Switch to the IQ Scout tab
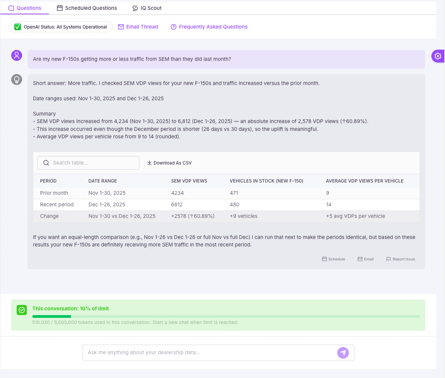 [x=146, y=8]
